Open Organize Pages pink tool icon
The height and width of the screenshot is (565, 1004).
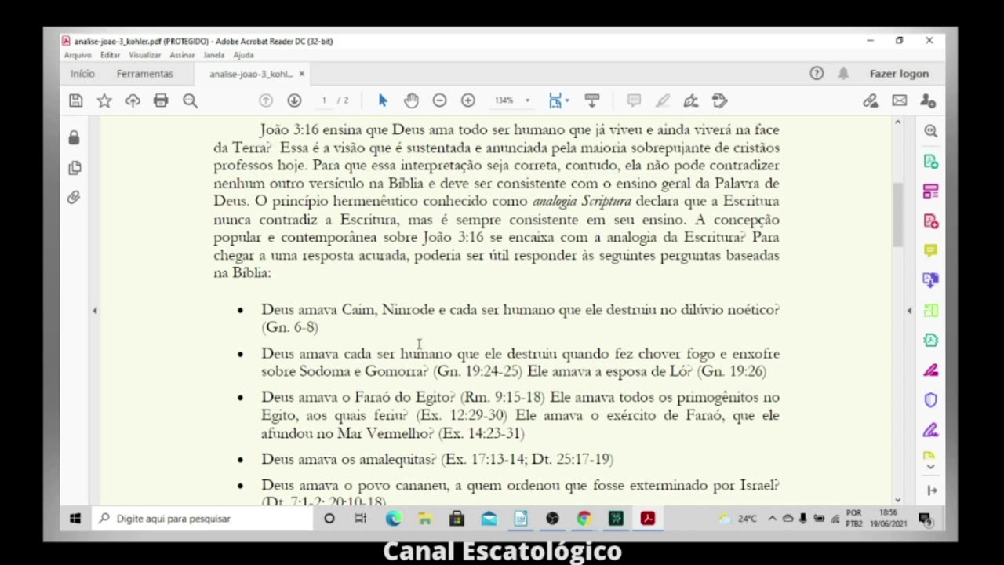[931, 191]
